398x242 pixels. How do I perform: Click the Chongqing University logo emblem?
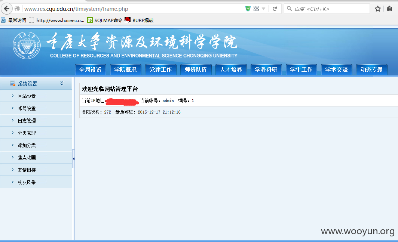(27, 45)
